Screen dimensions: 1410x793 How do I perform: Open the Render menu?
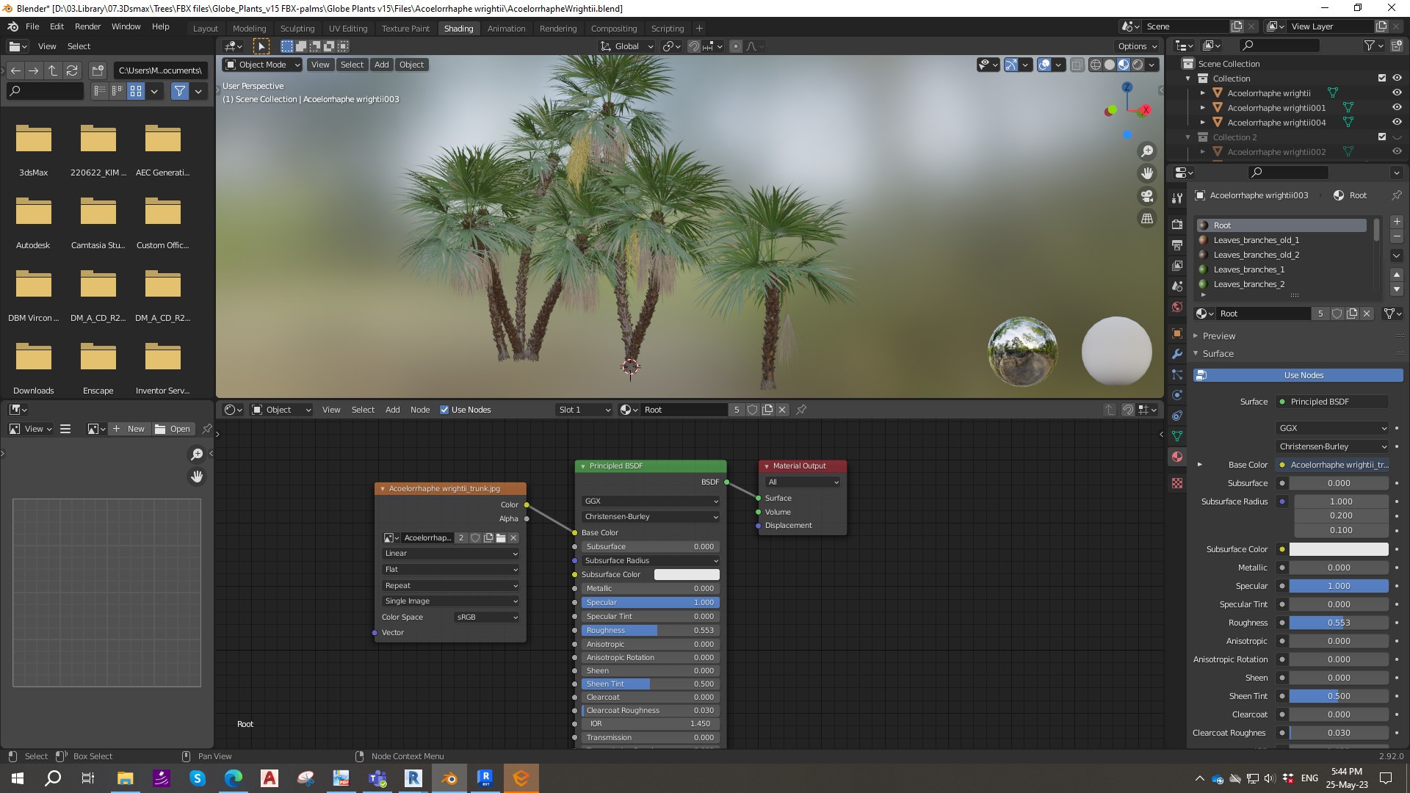(87, 26)
